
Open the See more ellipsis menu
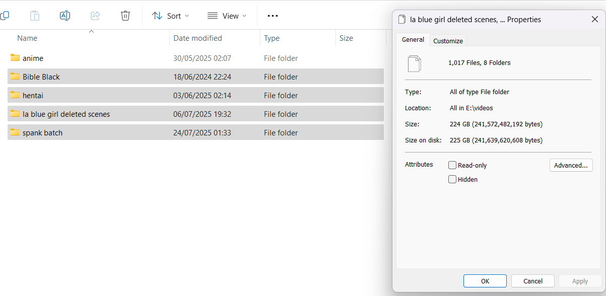(x=273, y=16)
